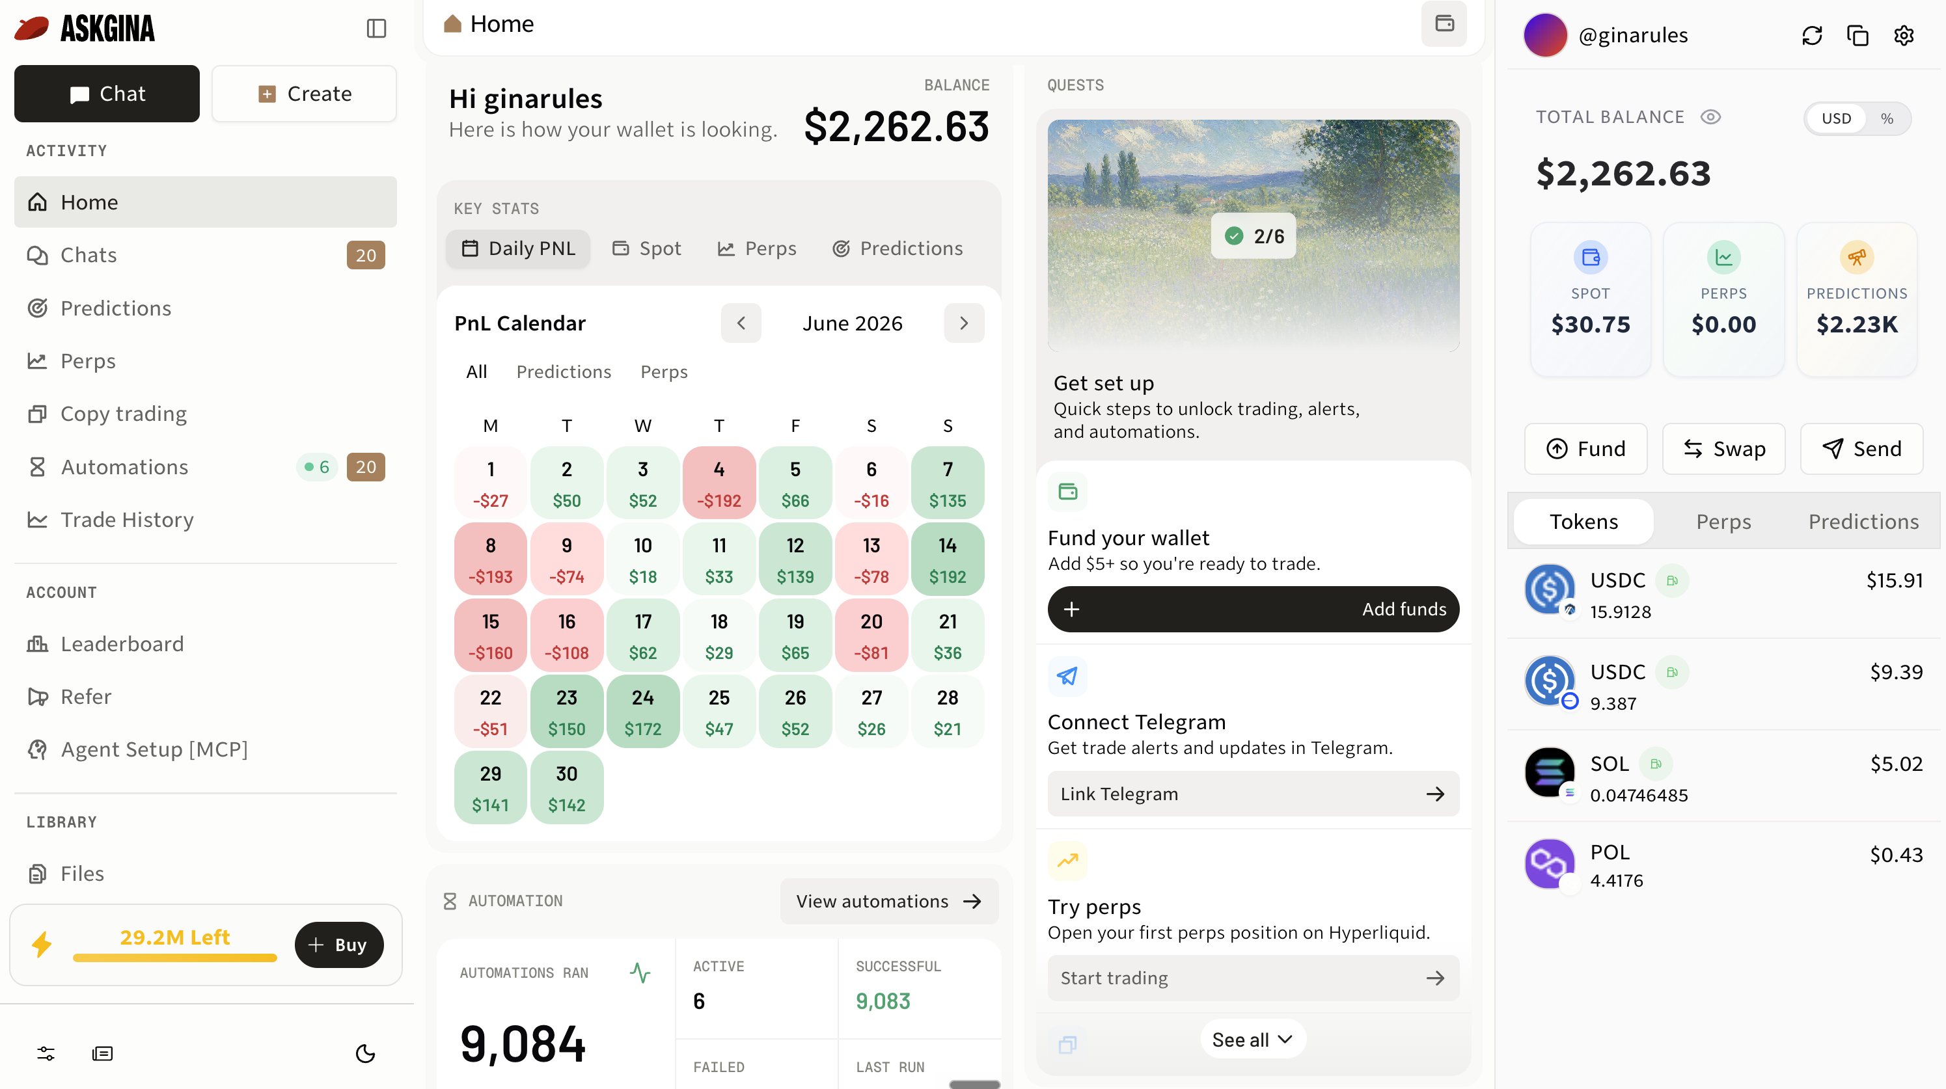Click the wallet icon in Home header
Screen dimensions: 1946x1089
1444,23
